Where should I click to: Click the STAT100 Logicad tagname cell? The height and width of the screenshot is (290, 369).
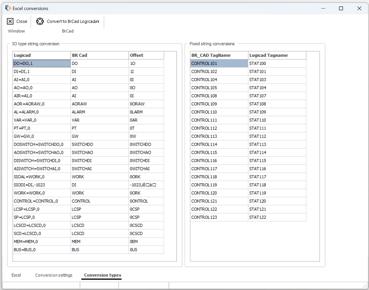tap(277, 64)
